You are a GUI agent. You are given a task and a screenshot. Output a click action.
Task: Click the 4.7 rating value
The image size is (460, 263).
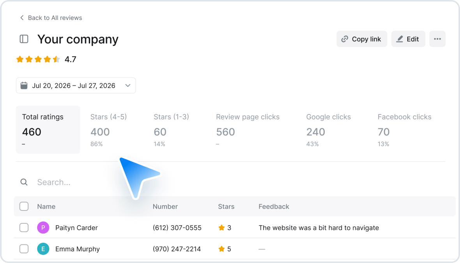[71, 60]
